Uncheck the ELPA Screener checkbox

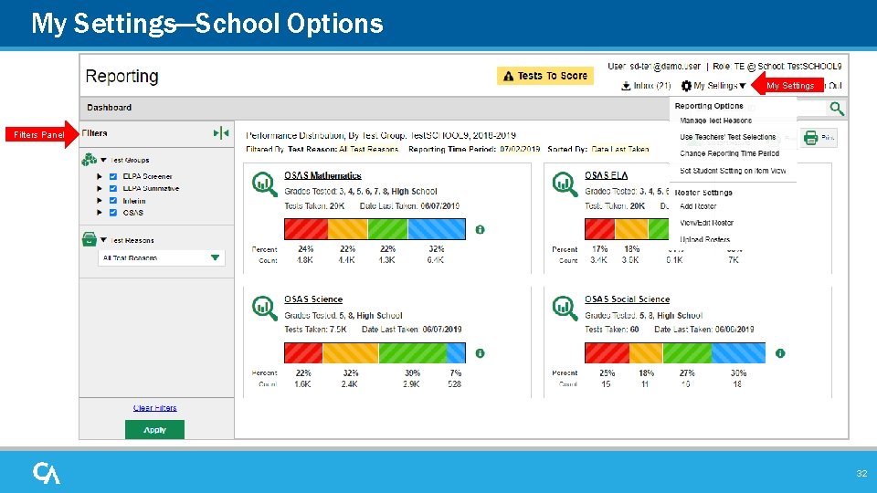click(113, 176)
